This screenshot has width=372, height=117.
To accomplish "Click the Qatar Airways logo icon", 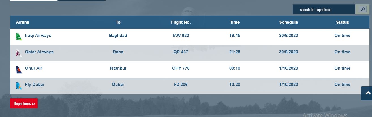I will tap(19, 53).
